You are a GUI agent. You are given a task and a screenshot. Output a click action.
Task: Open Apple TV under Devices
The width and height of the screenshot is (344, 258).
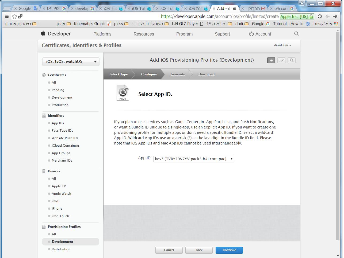[59, 186]
